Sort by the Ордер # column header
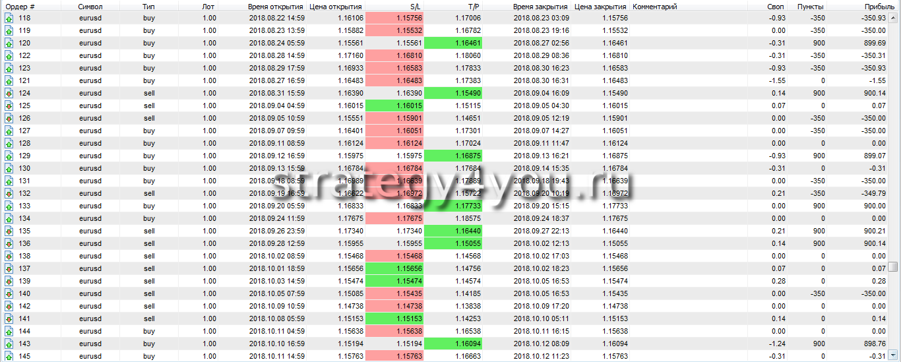 tap(20, 6)
